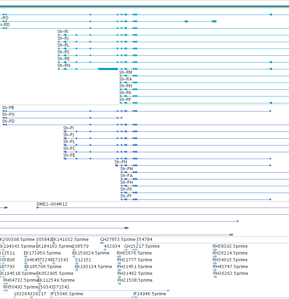Choose the Sh-PJ protein label
This screenshot has width=289, height=299.
(x=69, y=135)
